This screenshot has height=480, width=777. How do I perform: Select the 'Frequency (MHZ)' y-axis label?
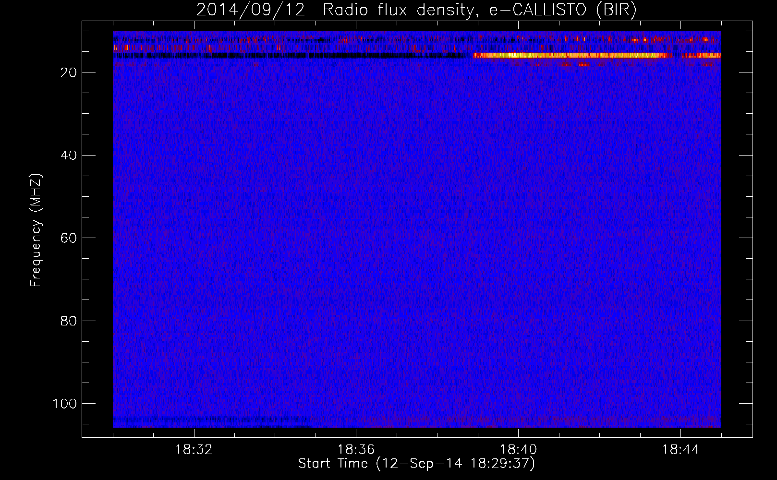[36, 230]
